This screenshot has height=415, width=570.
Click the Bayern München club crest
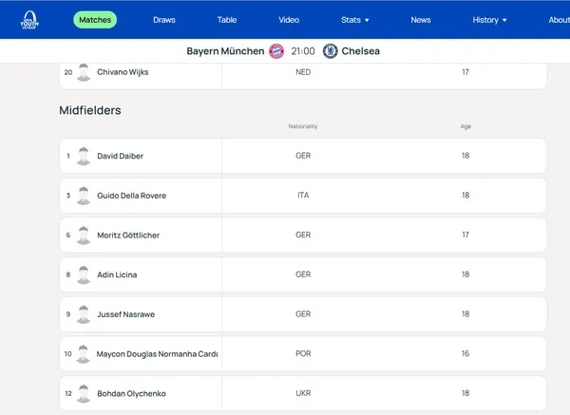[x=275, y=51]
